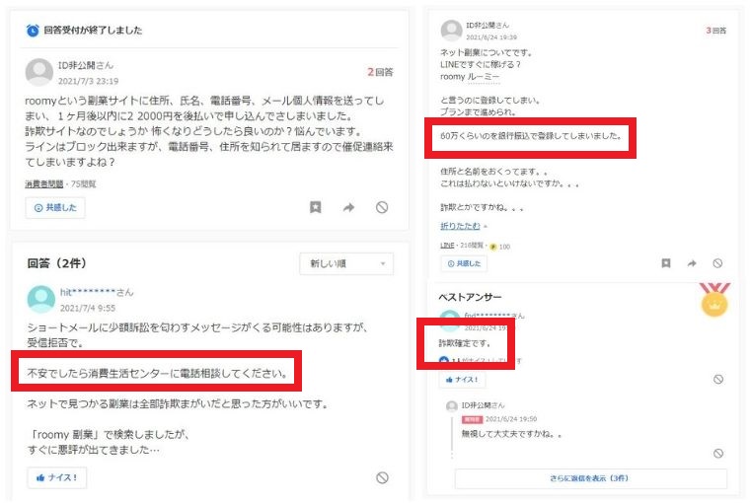Open the 消費者問題 category link
Viewport: 750px width, 503px height.
click(44, 184)
